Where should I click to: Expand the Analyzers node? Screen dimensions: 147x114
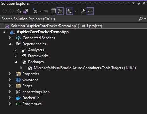click(x=15, y=50)
